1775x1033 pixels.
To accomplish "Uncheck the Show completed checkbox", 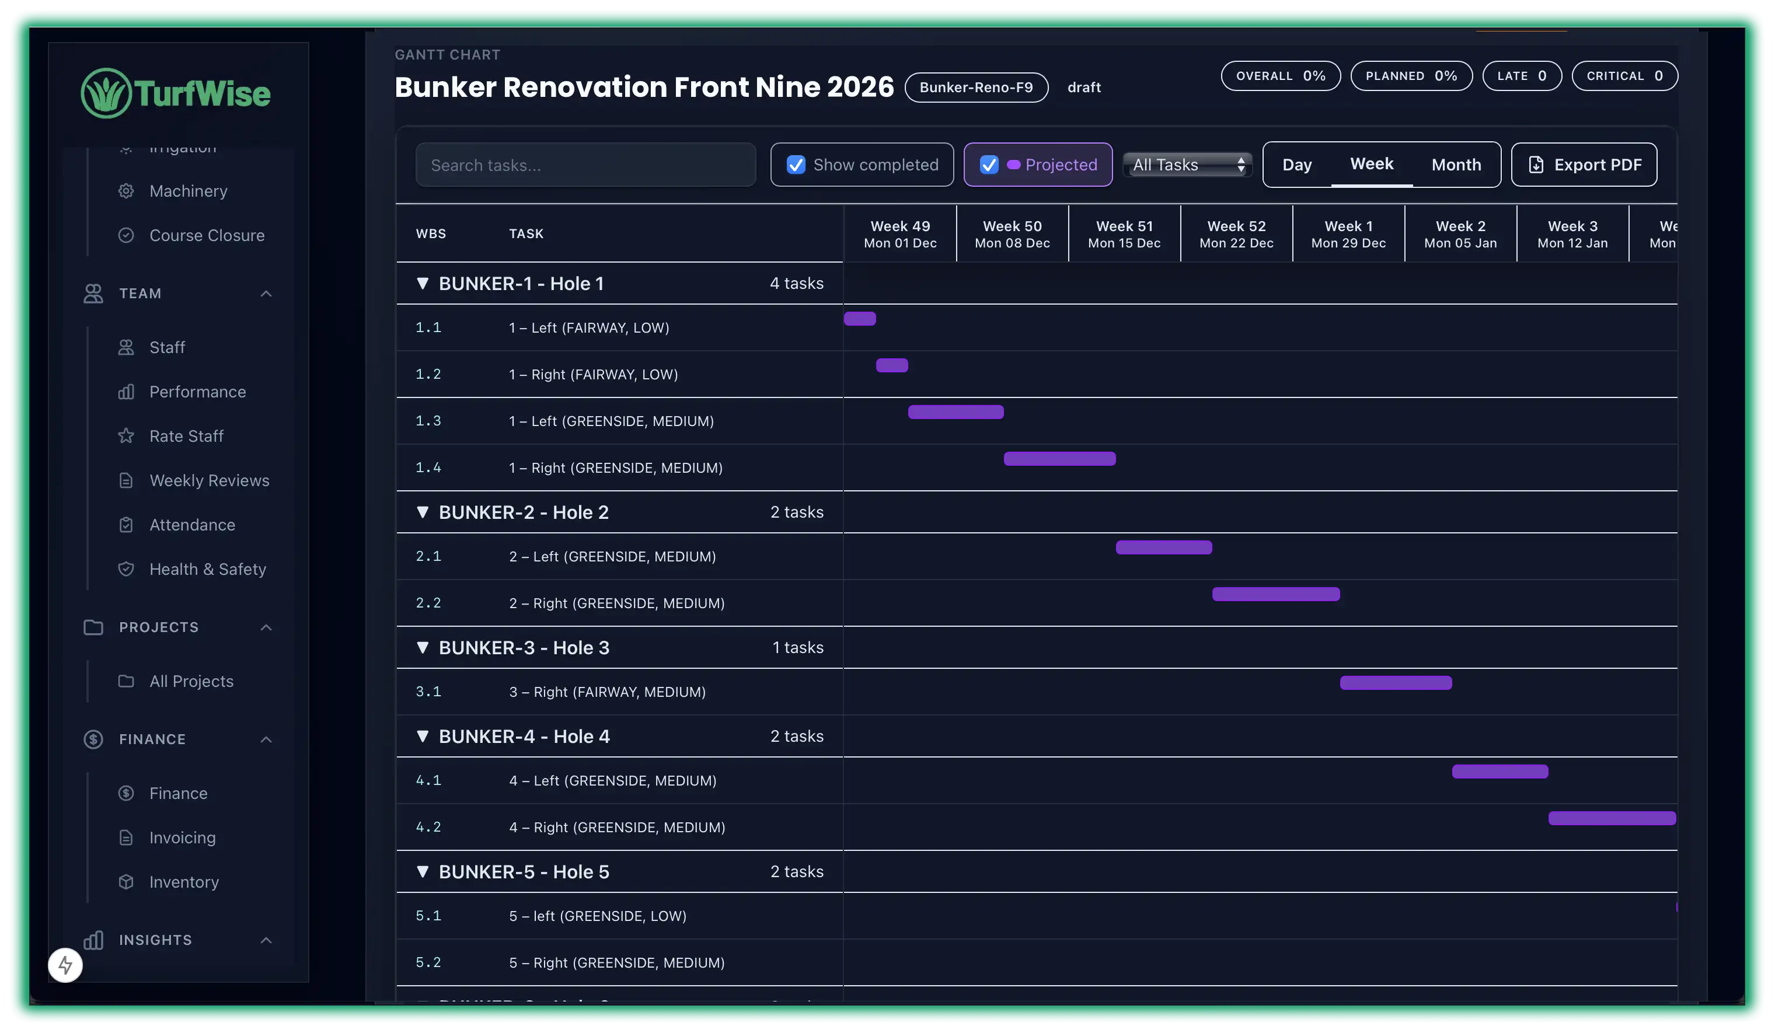I will point(796,165).
